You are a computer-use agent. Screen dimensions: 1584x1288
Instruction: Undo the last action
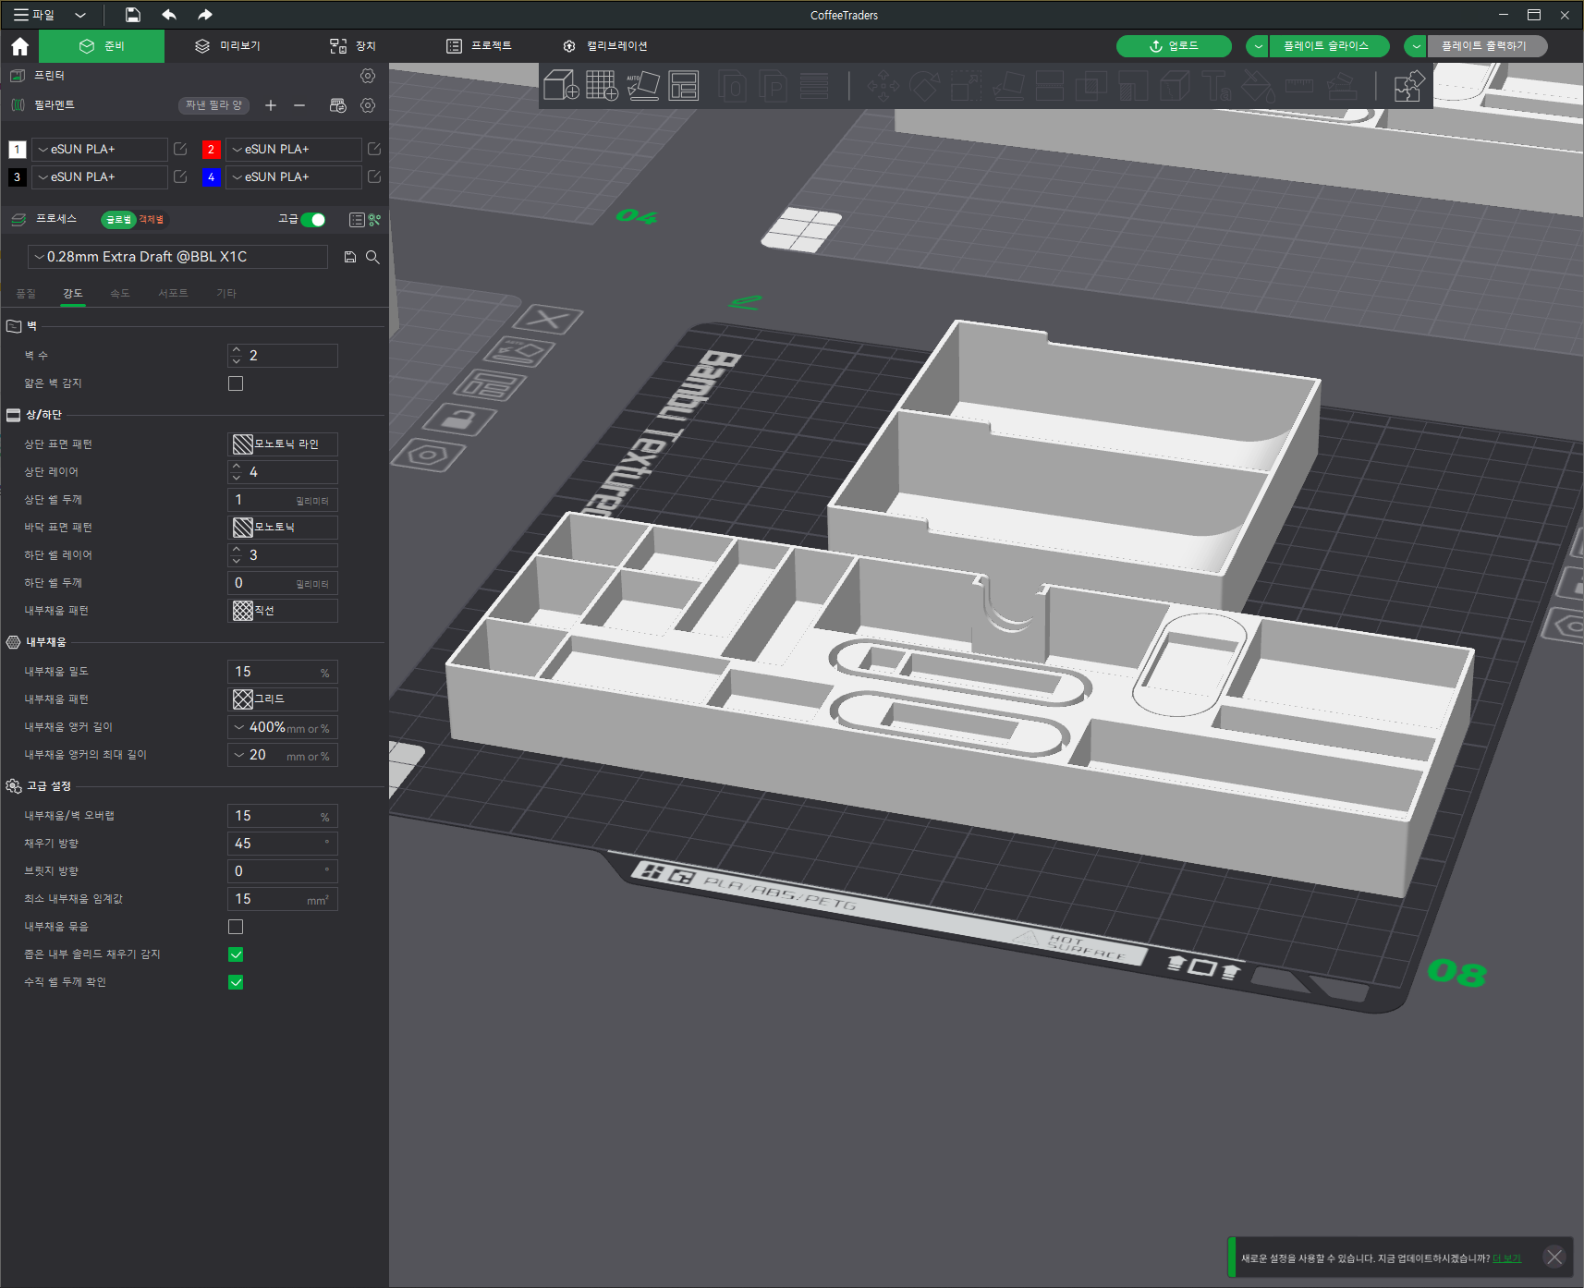pos(169,15)
